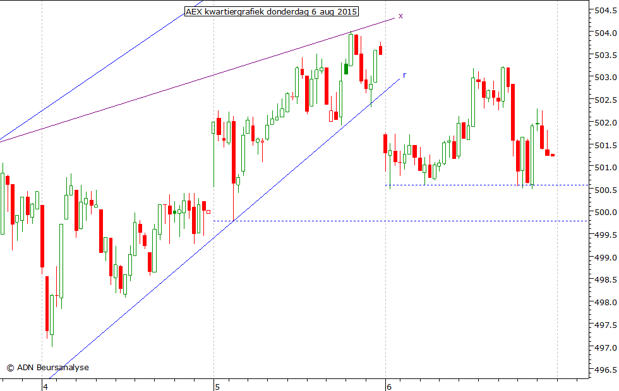The width and height of the screenshot is (619, 391).
Task: Click the blue 'r' trendline label
Action: pos(404,75)
